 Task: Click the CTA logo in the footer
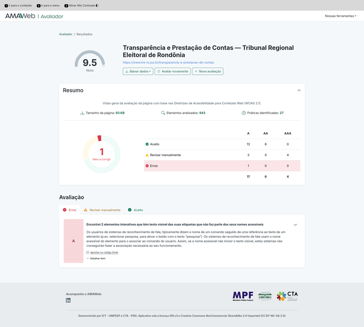[x=287, y=296]
